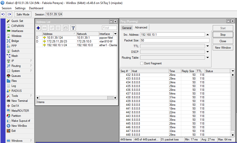237x143 pixels.
Task: Open Queues from the sidebar
Action: [16, 76]
